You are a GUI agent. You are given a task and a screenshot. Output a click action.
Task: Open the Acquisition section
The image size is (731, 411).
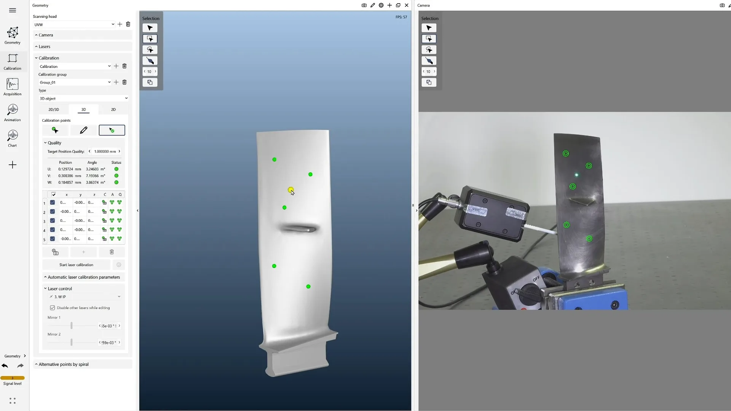tap(13, 87)
